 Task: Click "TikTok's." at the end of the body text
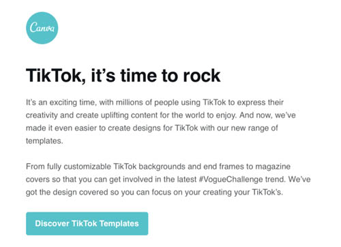(267, 193)
